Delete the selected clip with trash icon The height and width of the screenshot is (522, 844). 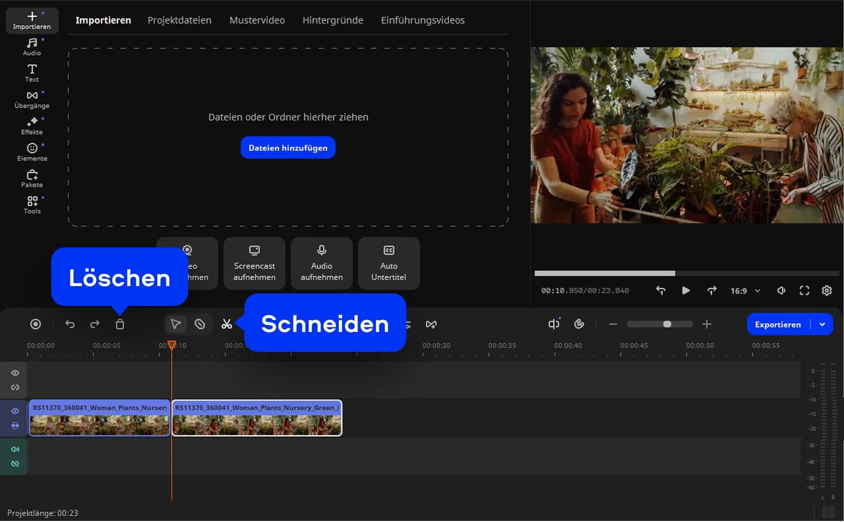[x=120, y=324]
